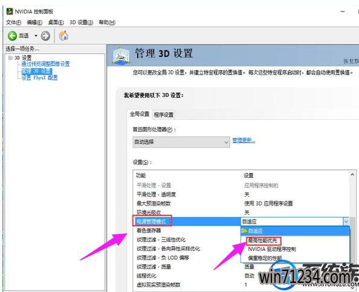Click the 电源管理模式 dropdown arrow
This screenshot has width=359, height=292.
coord(346,221)
